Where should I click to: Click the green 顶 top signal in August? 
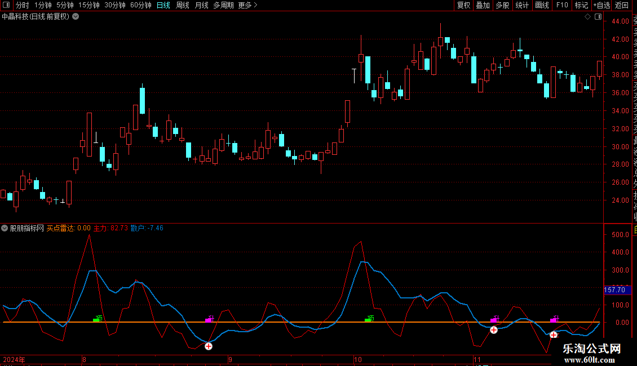click(98, 319)
